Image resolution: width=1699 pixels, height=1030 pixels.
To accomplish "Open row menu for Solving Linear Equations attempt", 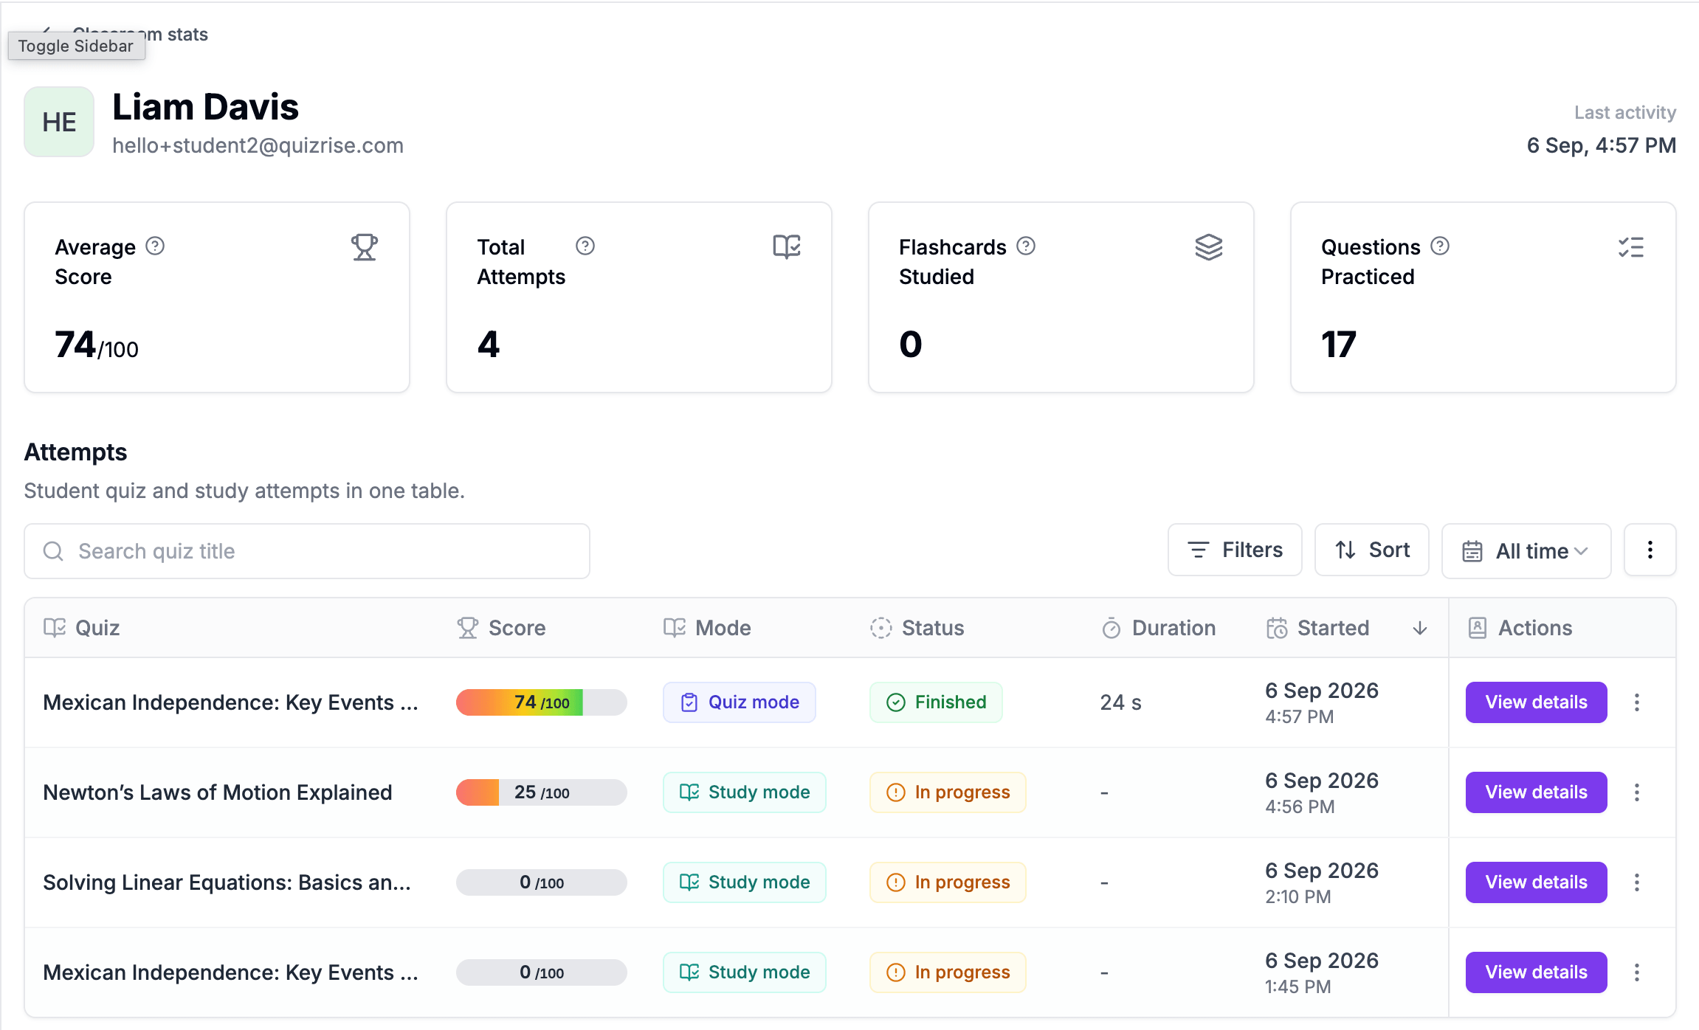I will 1637,882.
